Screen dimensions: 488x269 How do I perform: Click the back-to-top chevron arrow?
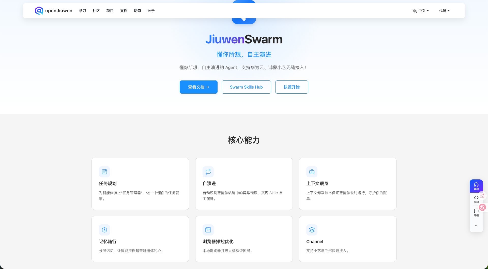point(476,226)
